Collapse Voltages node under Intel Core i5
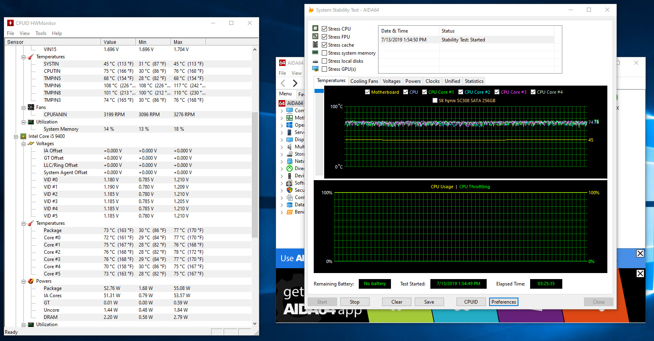 click(24, 144)
